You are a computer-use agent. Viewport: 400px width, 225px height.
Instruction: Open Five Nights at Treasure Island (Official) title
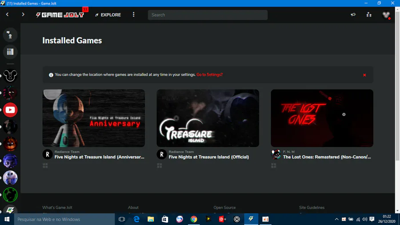tap(209, 157)
